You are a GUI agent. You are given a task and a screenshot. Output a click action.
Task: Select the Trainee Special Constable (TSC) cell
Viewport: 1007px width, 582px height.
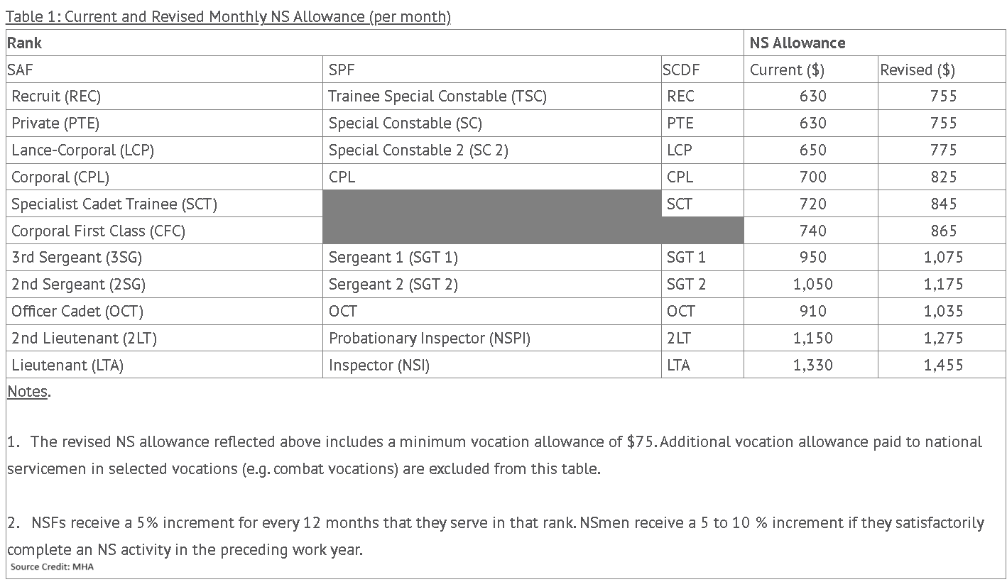tap(437, 97)
